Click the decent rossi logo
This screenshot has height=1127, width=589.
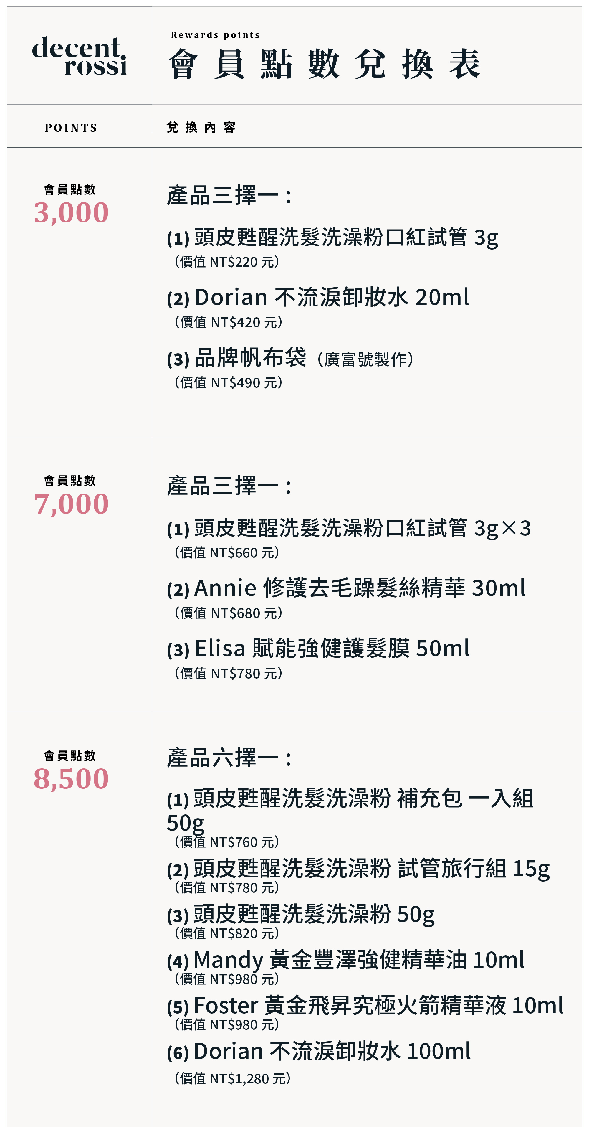79,56
